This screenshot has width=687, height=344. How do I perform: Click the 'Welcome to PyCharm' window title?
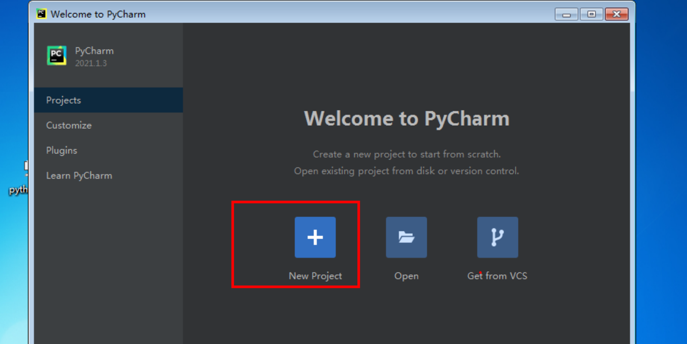[x=98, y=14]
